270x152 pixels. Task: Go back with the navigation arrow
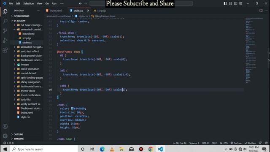tap(81, 3)
